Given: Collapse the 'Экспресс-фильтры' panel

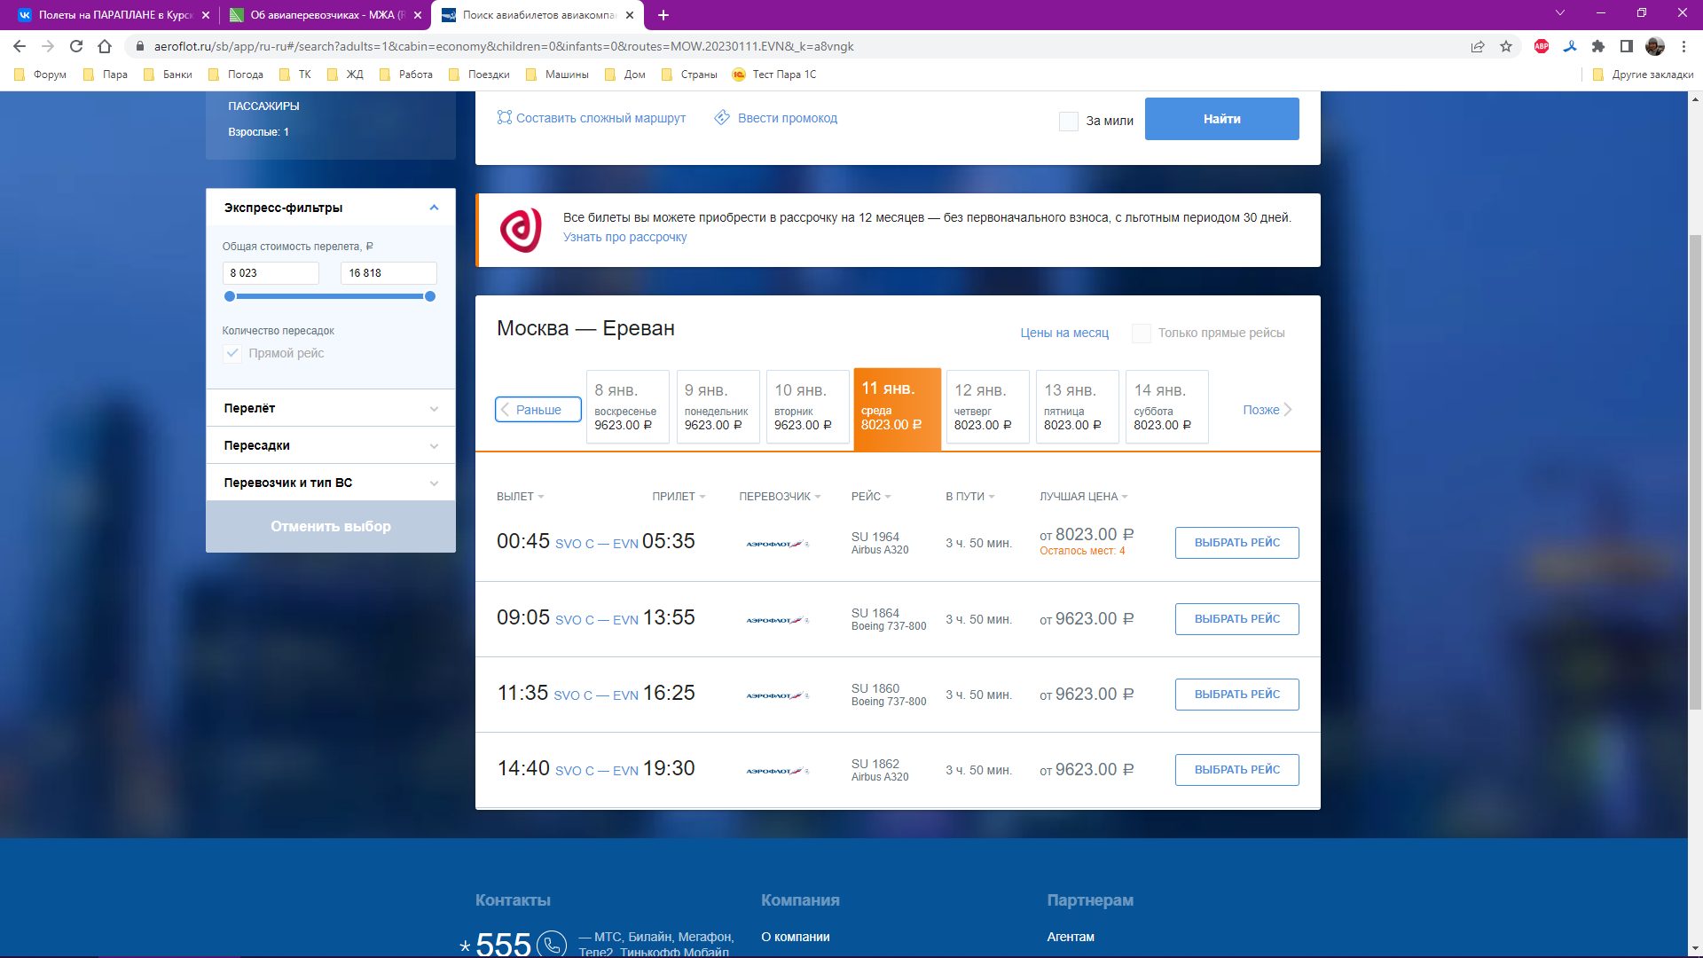Looking at the screenshot, I should pyautogui.click(x=434, y=208).
